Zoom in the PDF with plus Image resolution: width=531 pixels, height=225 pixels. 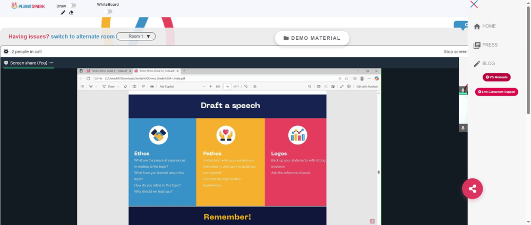click(211, 86)
